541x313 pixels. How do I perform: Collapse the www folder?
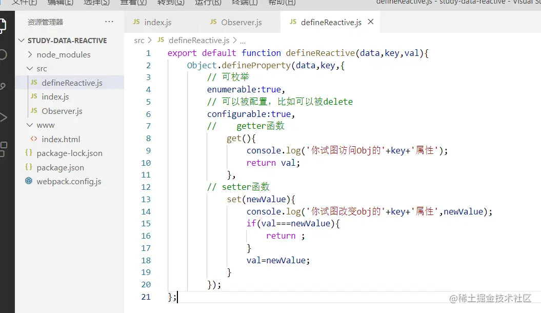pyautogui.click(x=30, y=125)
